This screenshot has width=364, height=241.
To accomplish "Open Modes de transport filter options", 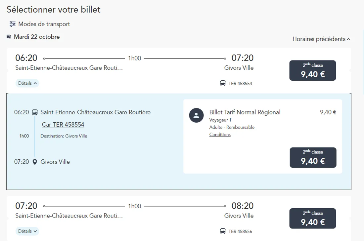I will [44, 24].
